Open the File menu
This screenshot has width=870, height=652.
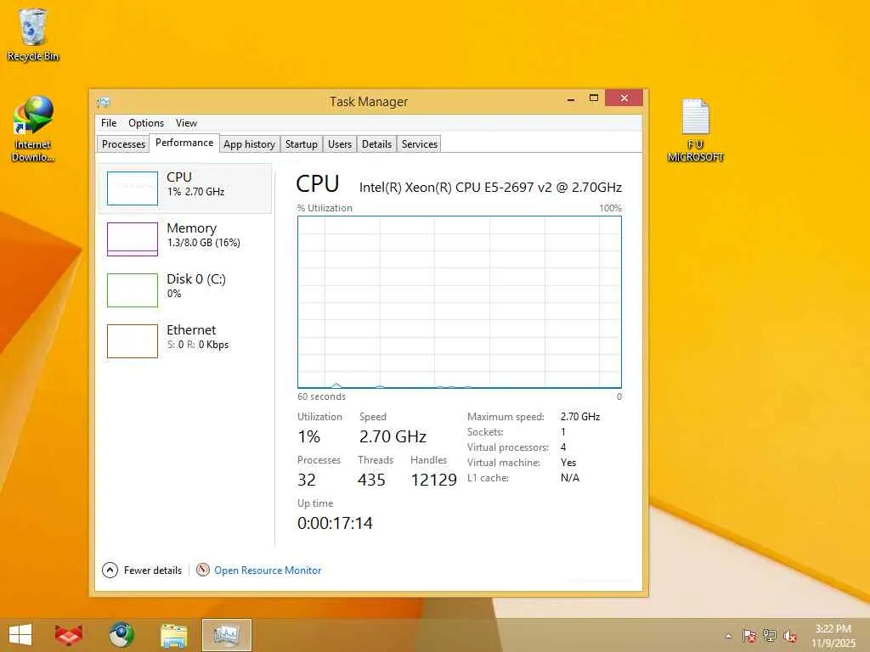coord(109,123)
